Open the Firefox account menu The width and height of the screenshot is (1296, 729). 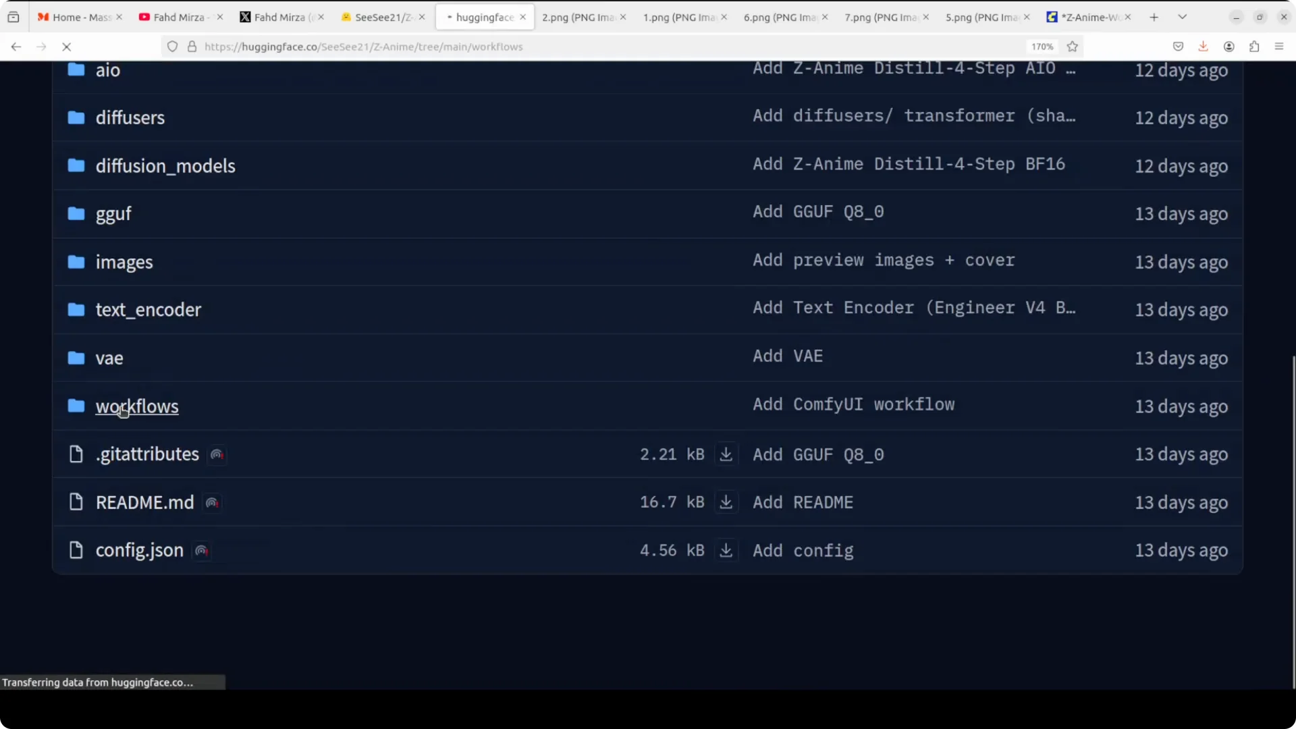pyautogui.click(x=1229, y=47)
